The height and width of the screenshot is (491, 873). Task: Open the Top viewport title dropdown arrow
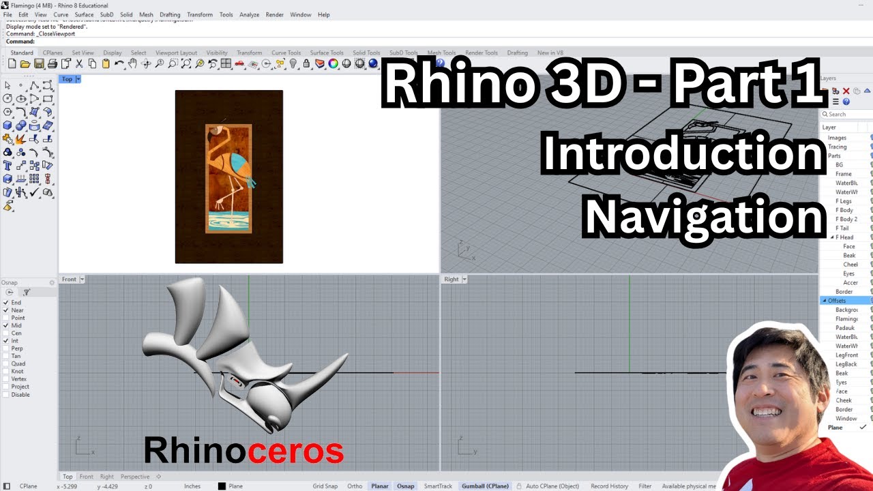pyautogui.click(x=78, y=79)
